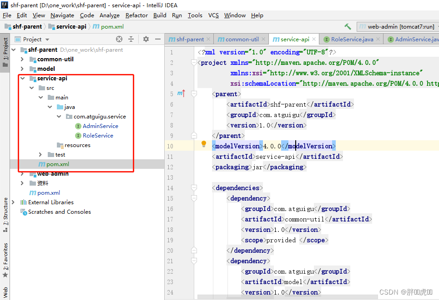Open the VCS menu
This screenshot has height=300, width=439.
pos(213,15)
